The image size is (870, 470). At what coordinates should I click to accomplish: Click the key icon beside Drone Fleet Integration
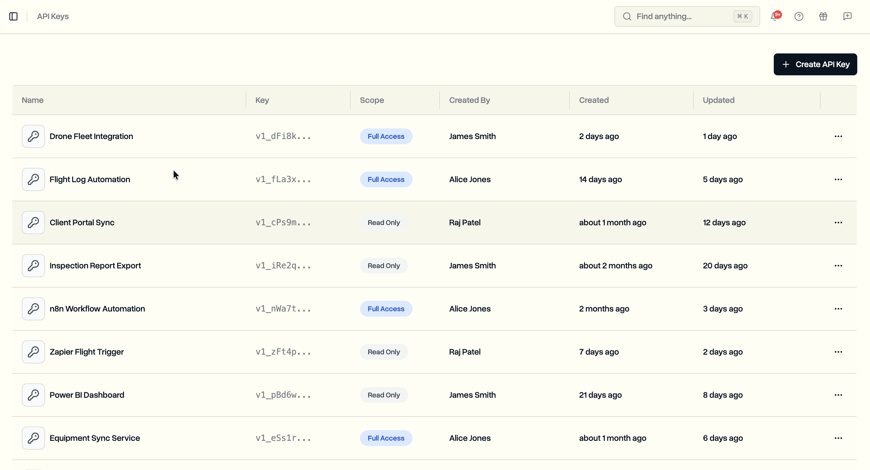33,136
